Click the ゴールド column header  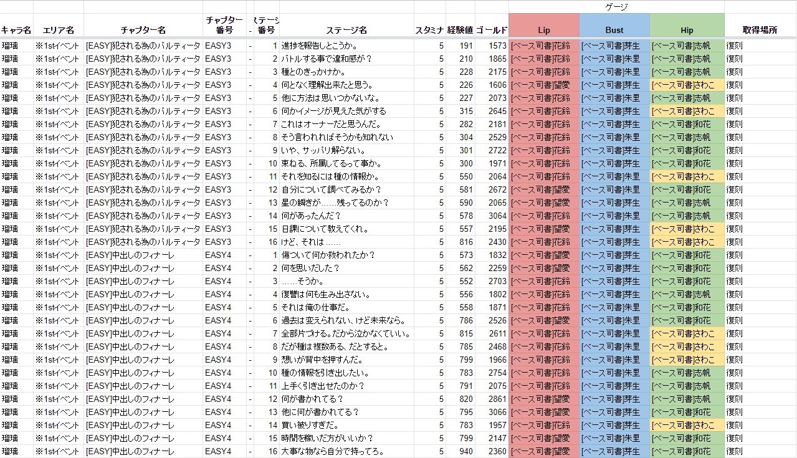click(492, 30)
